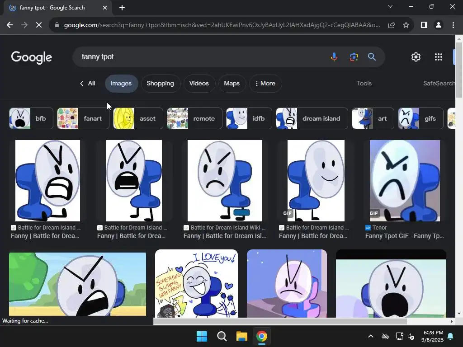Open 'Fanny | Battle for Dream Isl...' link
The width and height of the screenshot is (463, 347).
pyautogui.click(x=225, y=236)
